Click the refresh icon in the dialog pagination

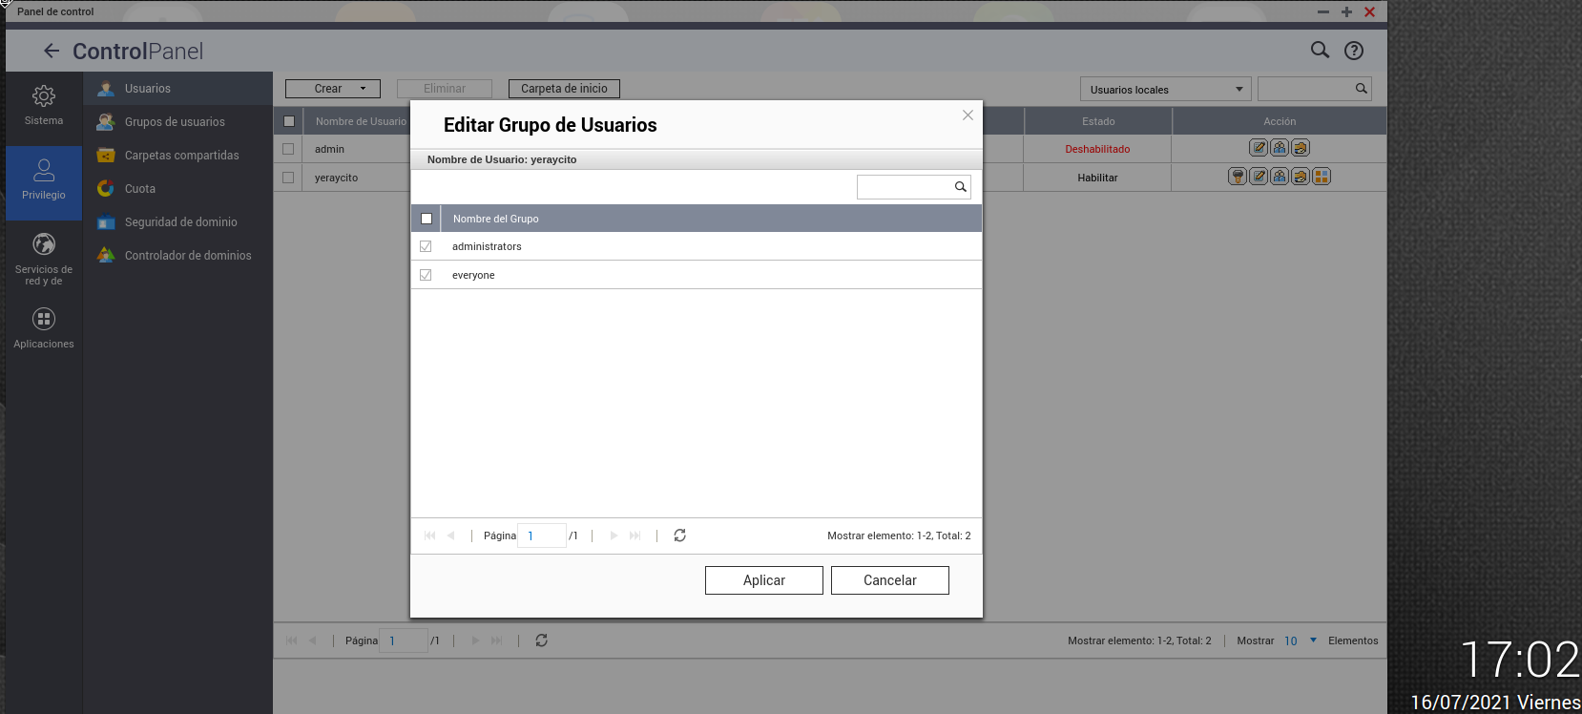pos(679,535)
